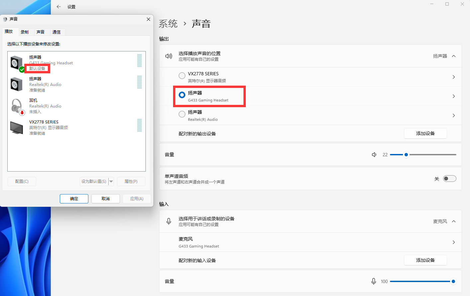The width and height of the screenshot is (470, 296).
Task: Open the 通信 tab
Action: (56, 32)
